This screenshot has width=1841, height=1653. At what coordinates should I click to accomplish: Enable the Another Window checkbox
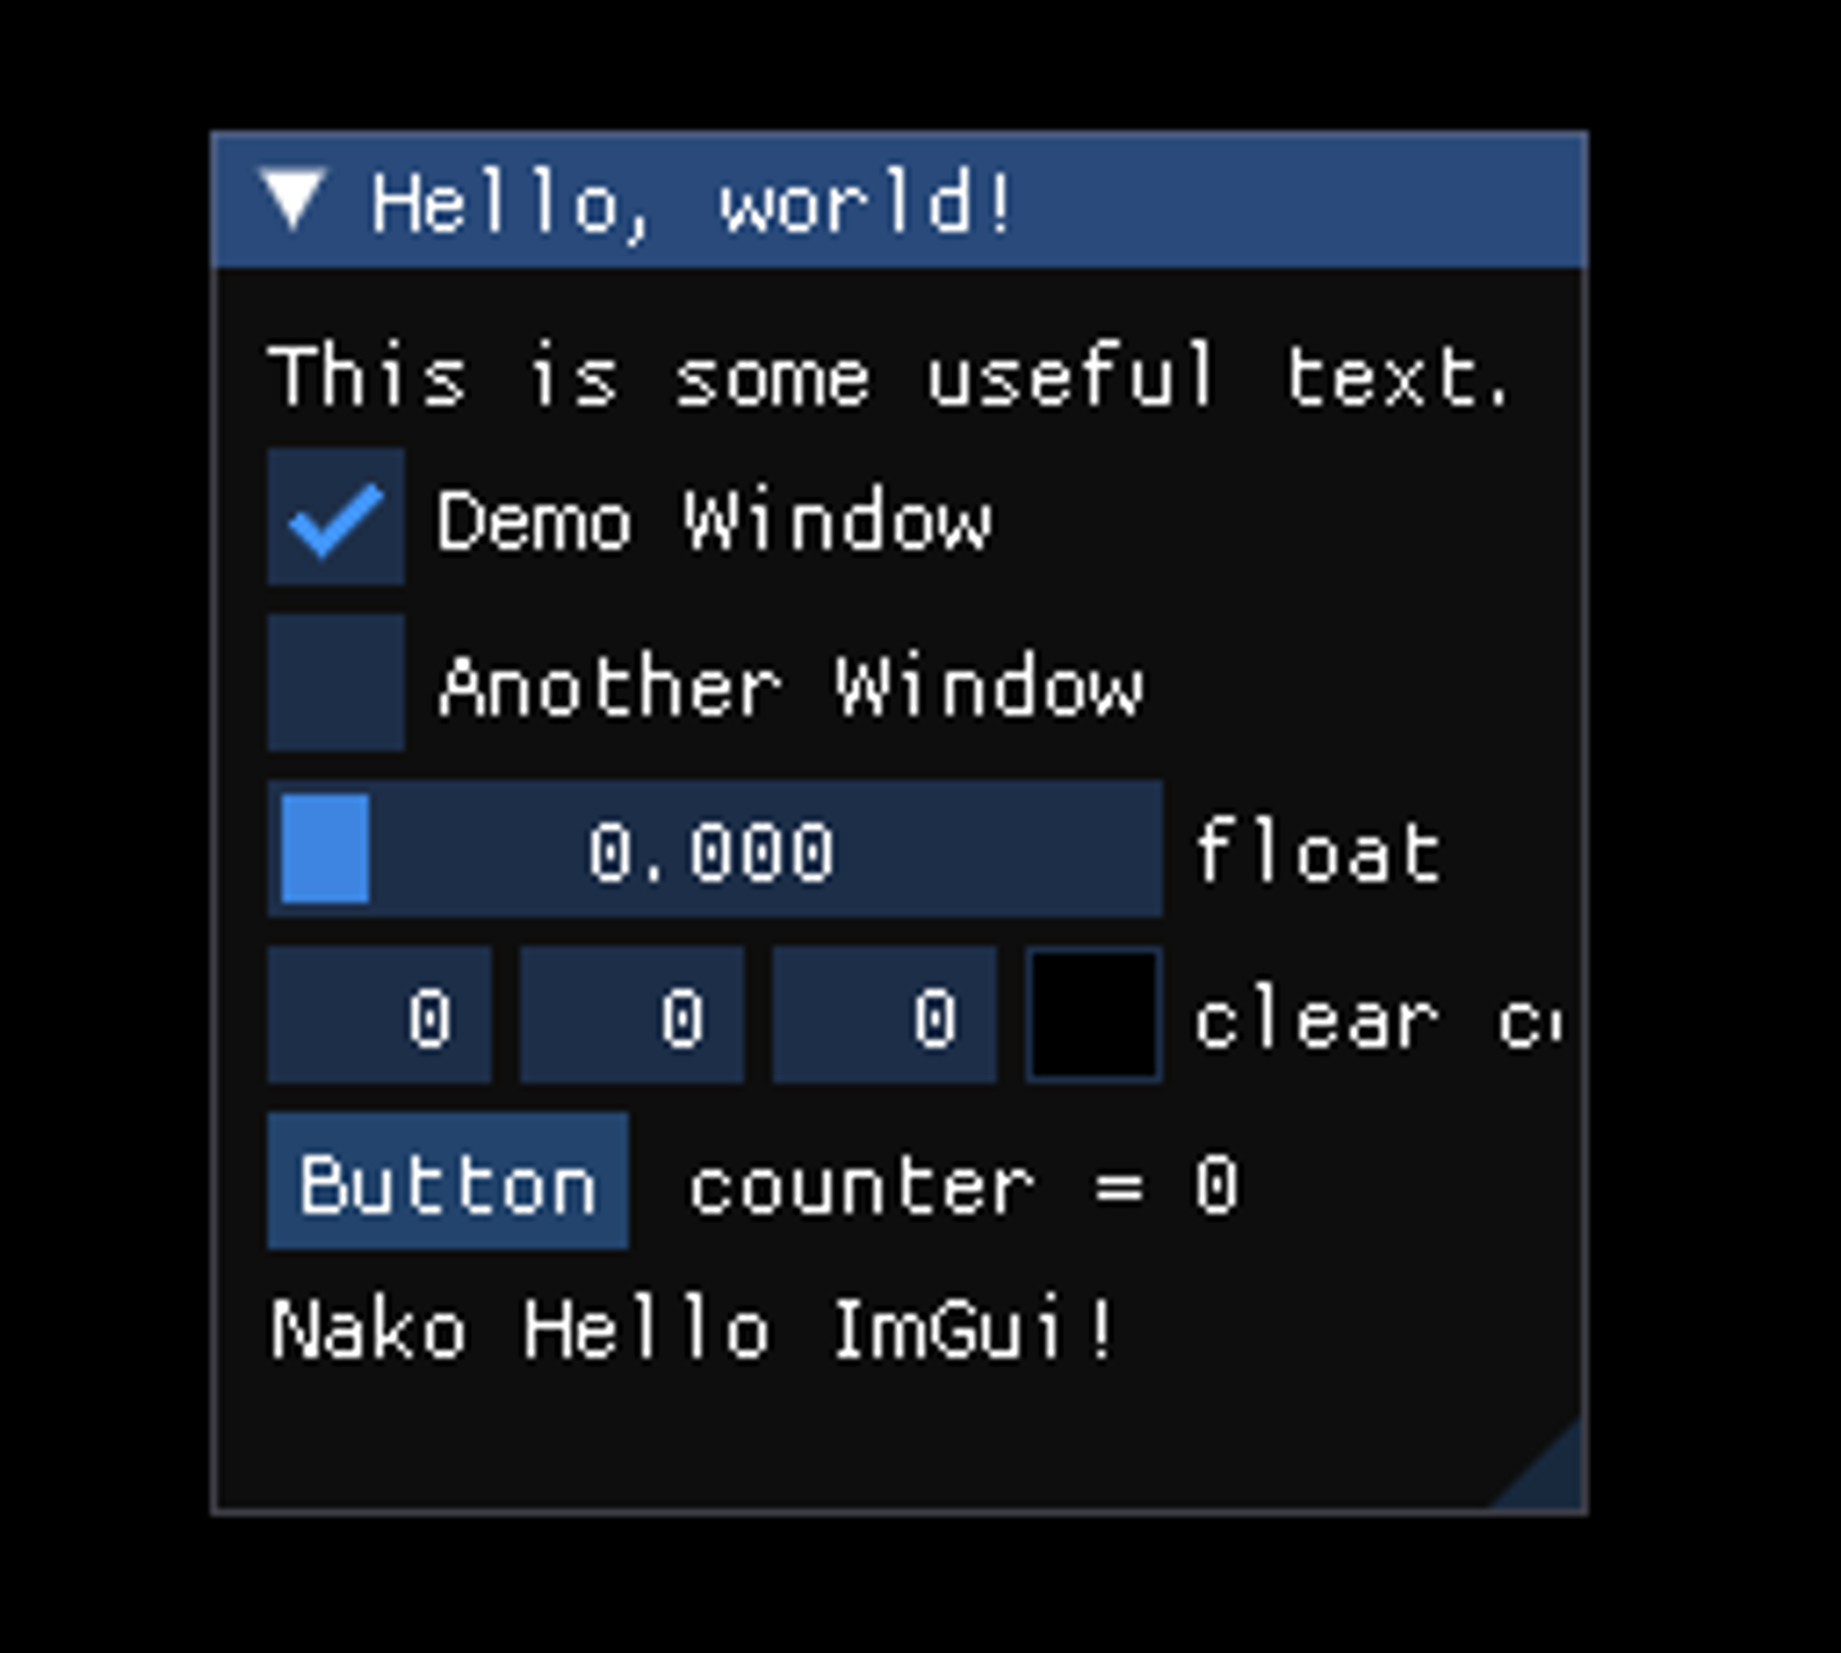pyautogui.click(x=336, y=683)
